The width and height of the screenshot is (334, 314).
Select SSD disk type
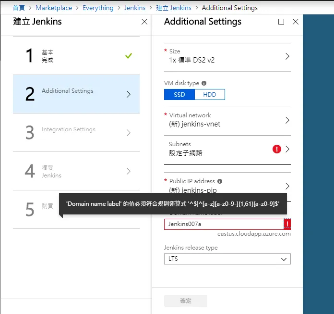pyautogui.click(x=179, y=95)
